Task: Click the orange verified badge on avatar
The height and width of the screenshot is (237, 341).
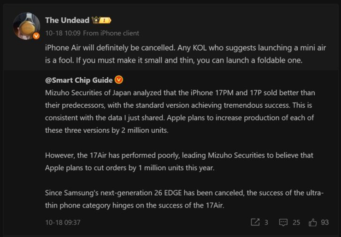Action: click(x=36, y=36)
